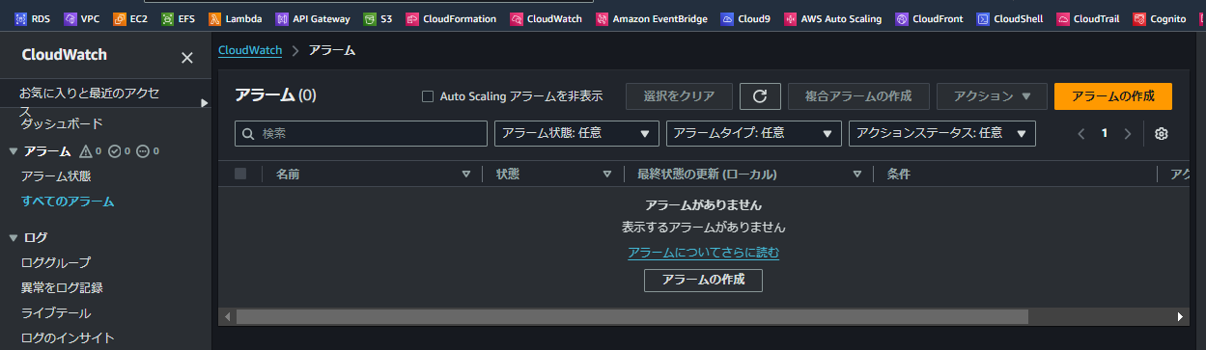
Task: Open the アラーム状態 filter dropdown
Action: 576,133
